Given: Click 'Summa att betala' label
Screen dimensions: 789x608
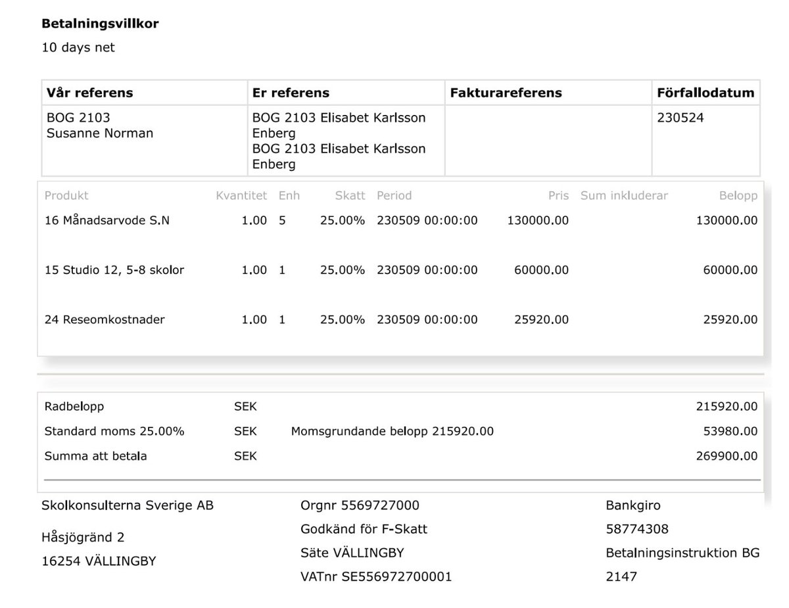Looking at the screenshot, I should (95, 456).
